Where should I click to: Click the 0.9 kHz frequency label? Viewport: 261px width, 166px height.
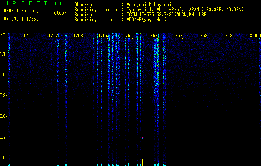coord(3,95)
